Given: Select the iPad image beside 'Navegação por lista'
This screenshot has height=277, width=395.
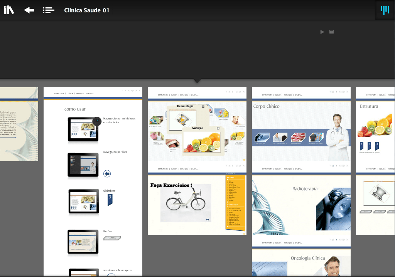Looking at the screenshot, I should click(x=83, y=165).
